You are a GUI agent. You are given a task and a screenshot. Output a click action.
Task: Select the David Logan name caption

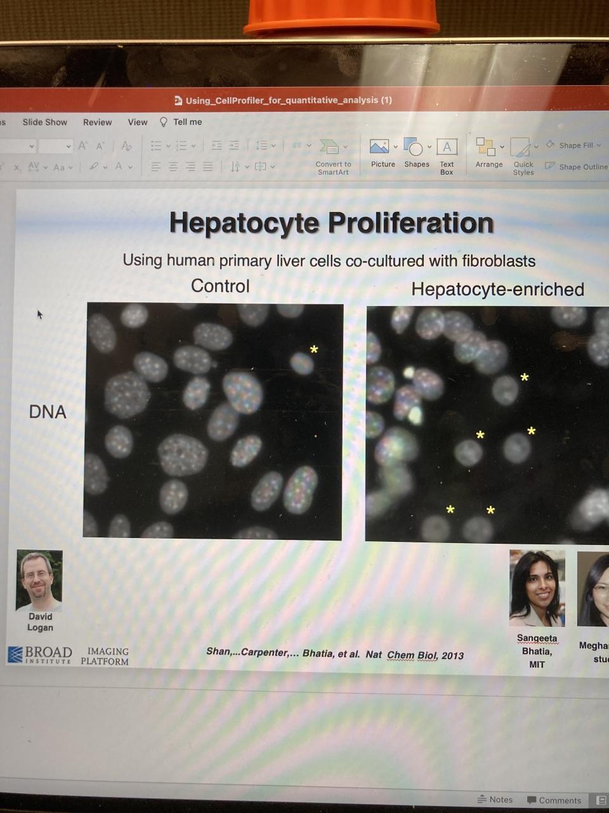40,622
